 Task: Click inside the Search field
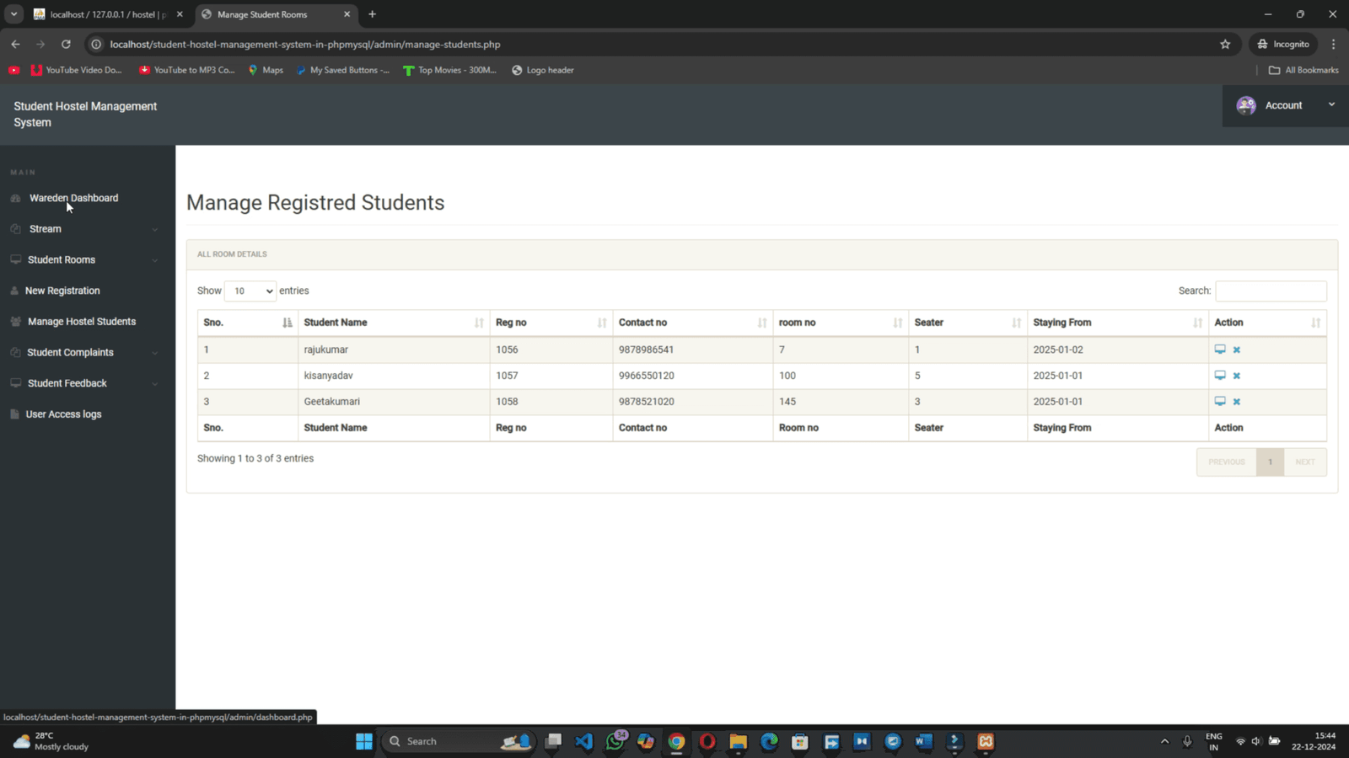1271,291
